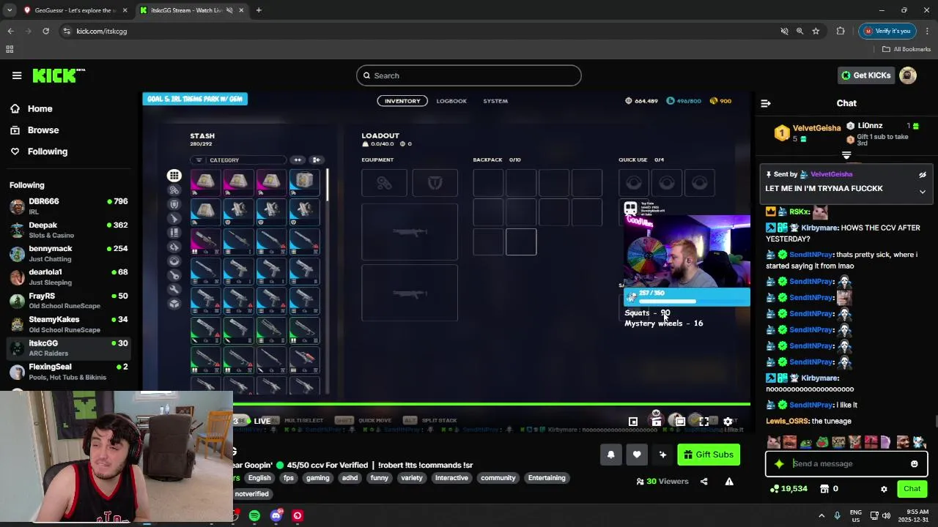Focus the Send a message field
938x527 pixels.
click(846, 463)
